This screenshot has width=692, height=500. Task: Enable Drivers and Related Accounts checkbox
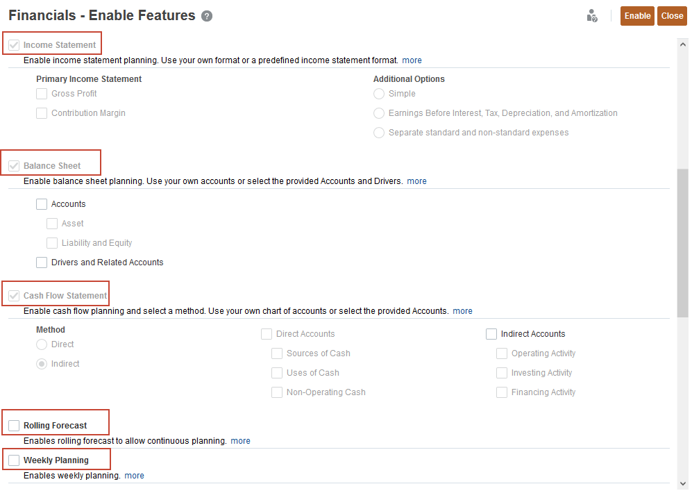click(x=42, y=262)
